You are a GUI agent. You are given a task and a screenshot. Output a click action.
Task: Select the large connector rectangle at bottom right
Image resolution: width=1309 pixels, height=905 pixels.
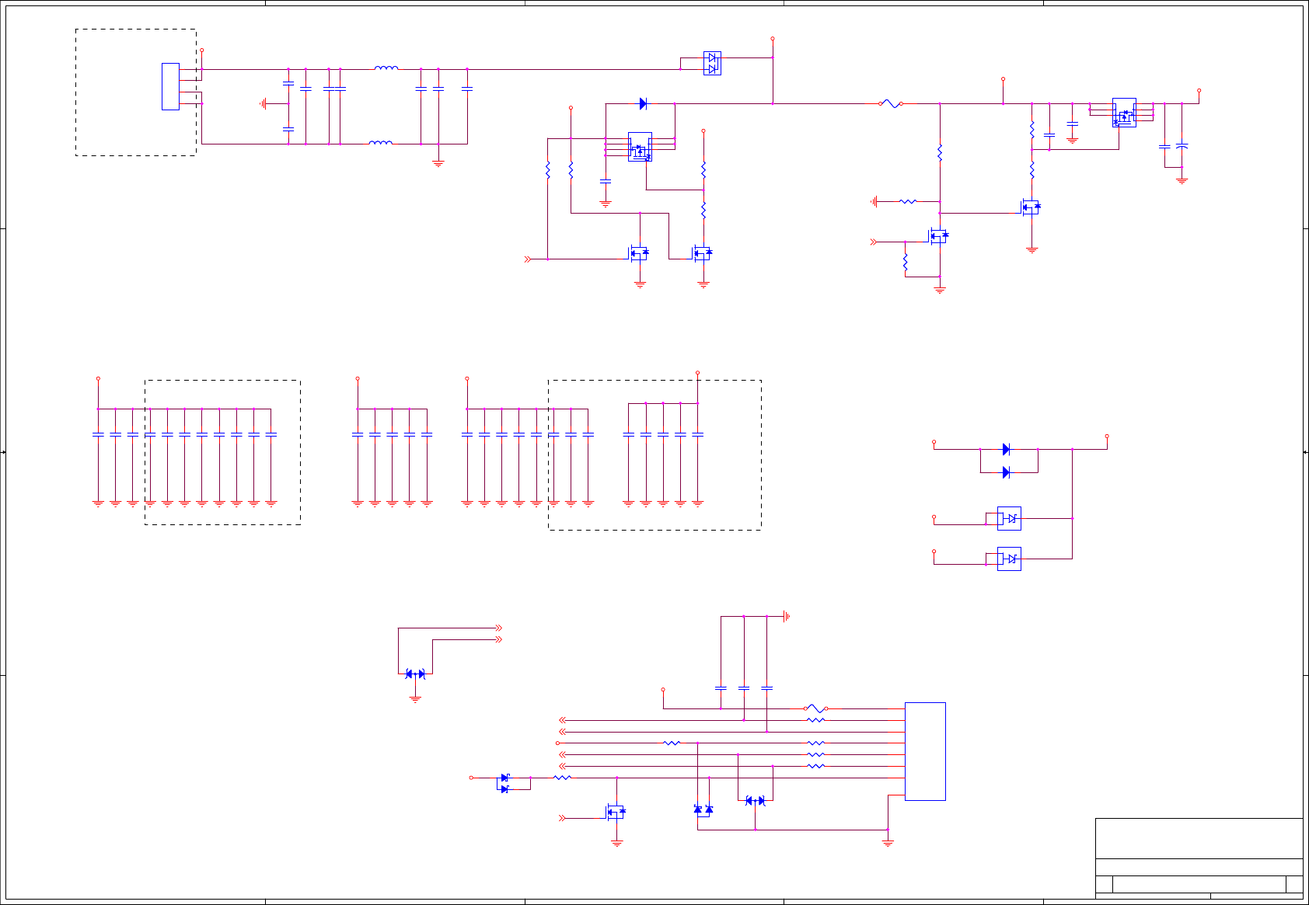(x=925, y=751)
